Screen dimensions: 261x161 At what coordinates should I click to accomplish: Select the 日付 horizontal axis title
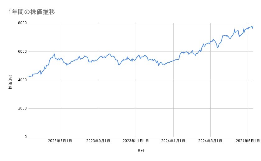click(x=141, y=151)
